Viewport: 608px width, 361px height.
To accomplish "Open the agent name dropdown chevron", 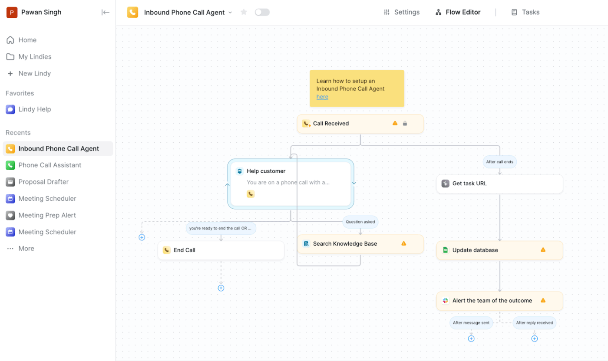I will [230, 13].
